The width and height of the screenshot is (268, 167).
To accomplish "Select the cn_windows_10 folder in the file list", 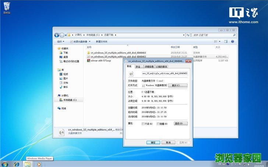I will [118, 53].
